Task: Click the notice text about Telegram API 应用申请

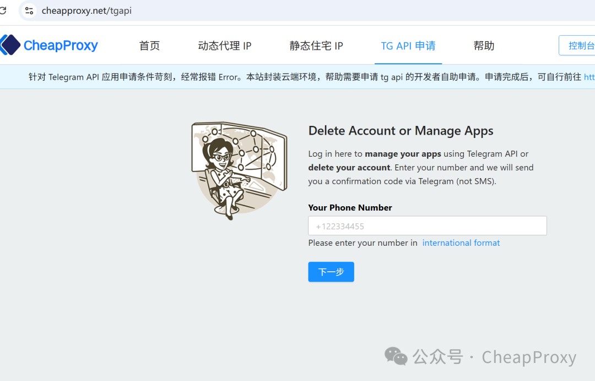Action: click(304, 77)
